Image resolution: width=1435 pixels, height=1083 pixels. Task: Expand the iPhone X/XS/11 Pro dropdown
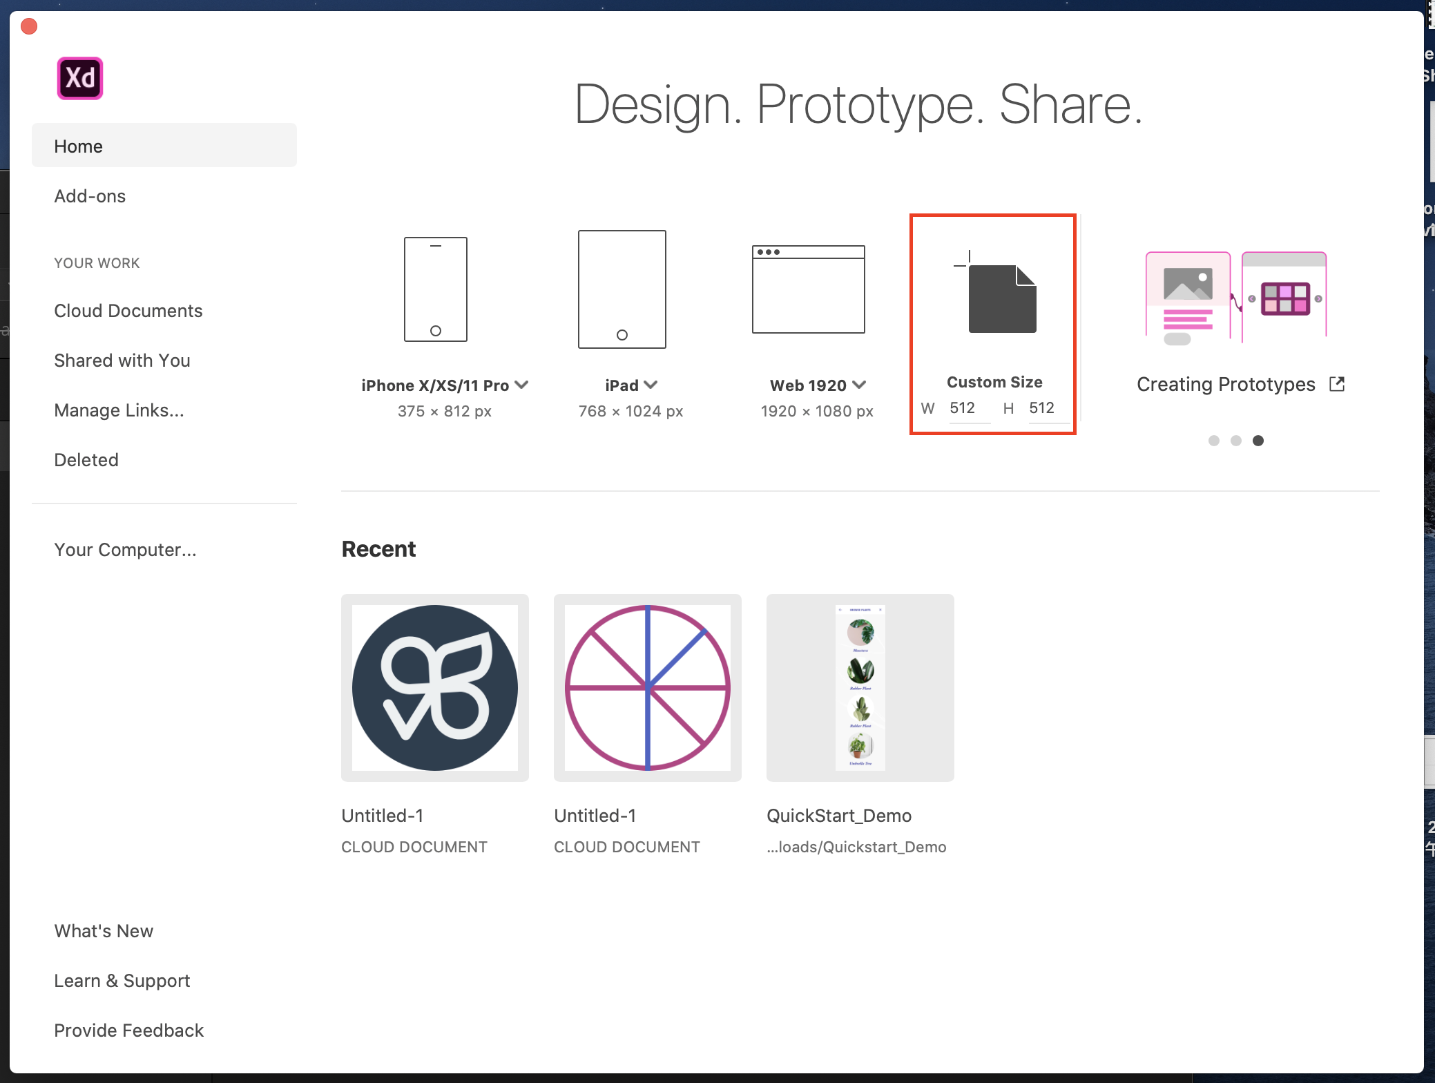pyautogui.click(x=522, y=385)
